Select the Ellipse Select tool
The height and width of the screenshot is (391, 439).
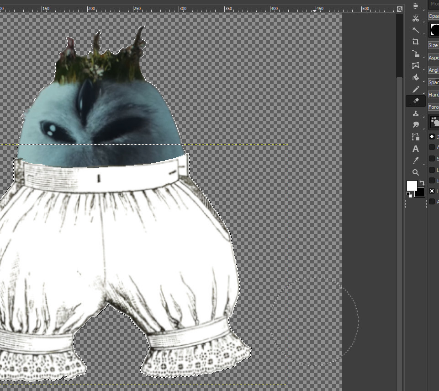pos(416,6)
